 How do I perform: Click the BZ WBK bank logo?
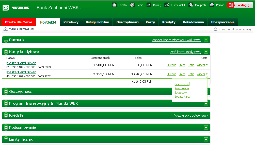16,8
